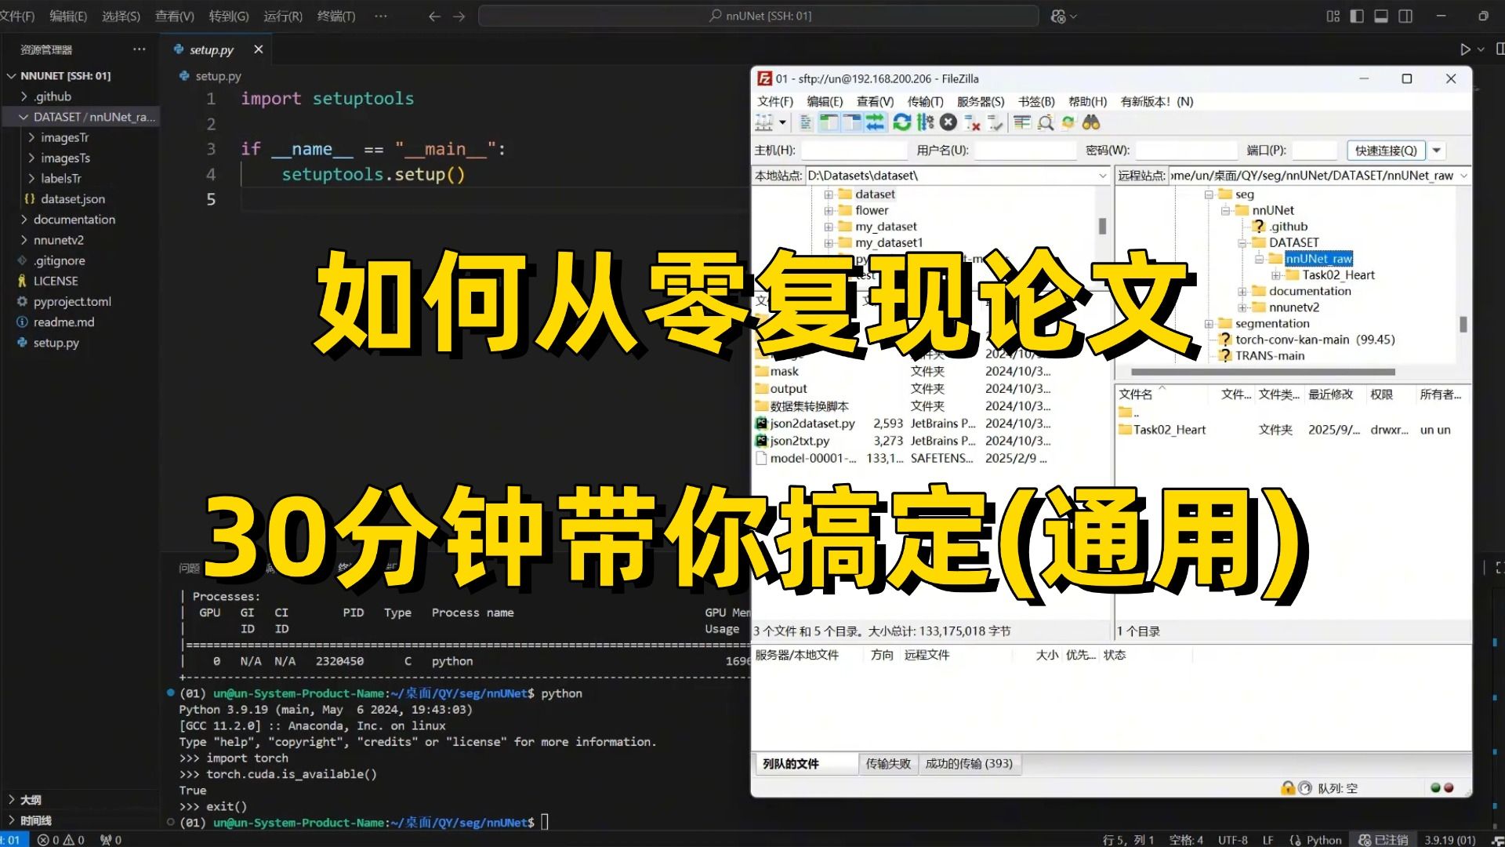Toggle local directory tree display
This screenshot has height=847, width=1505.
829,122
